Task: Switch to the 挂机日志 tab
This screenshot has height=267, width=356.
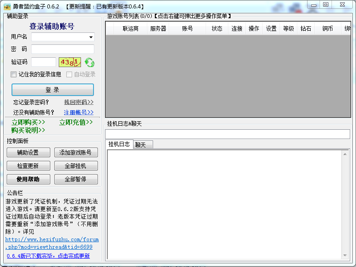Action: point(118,144)
